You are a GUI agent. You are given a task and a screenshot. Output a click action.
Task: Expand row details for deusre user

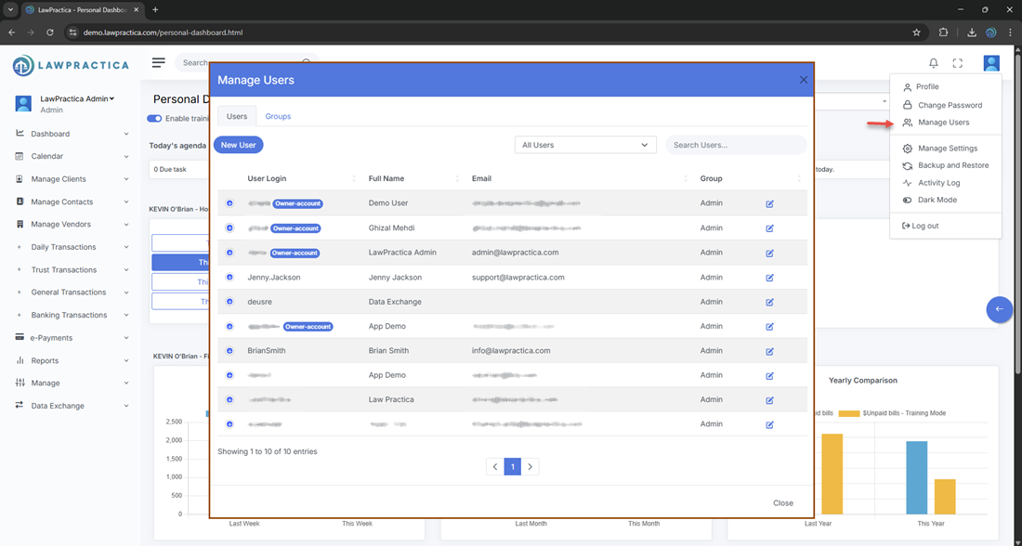pyautogui.click(x=229, y=302)
